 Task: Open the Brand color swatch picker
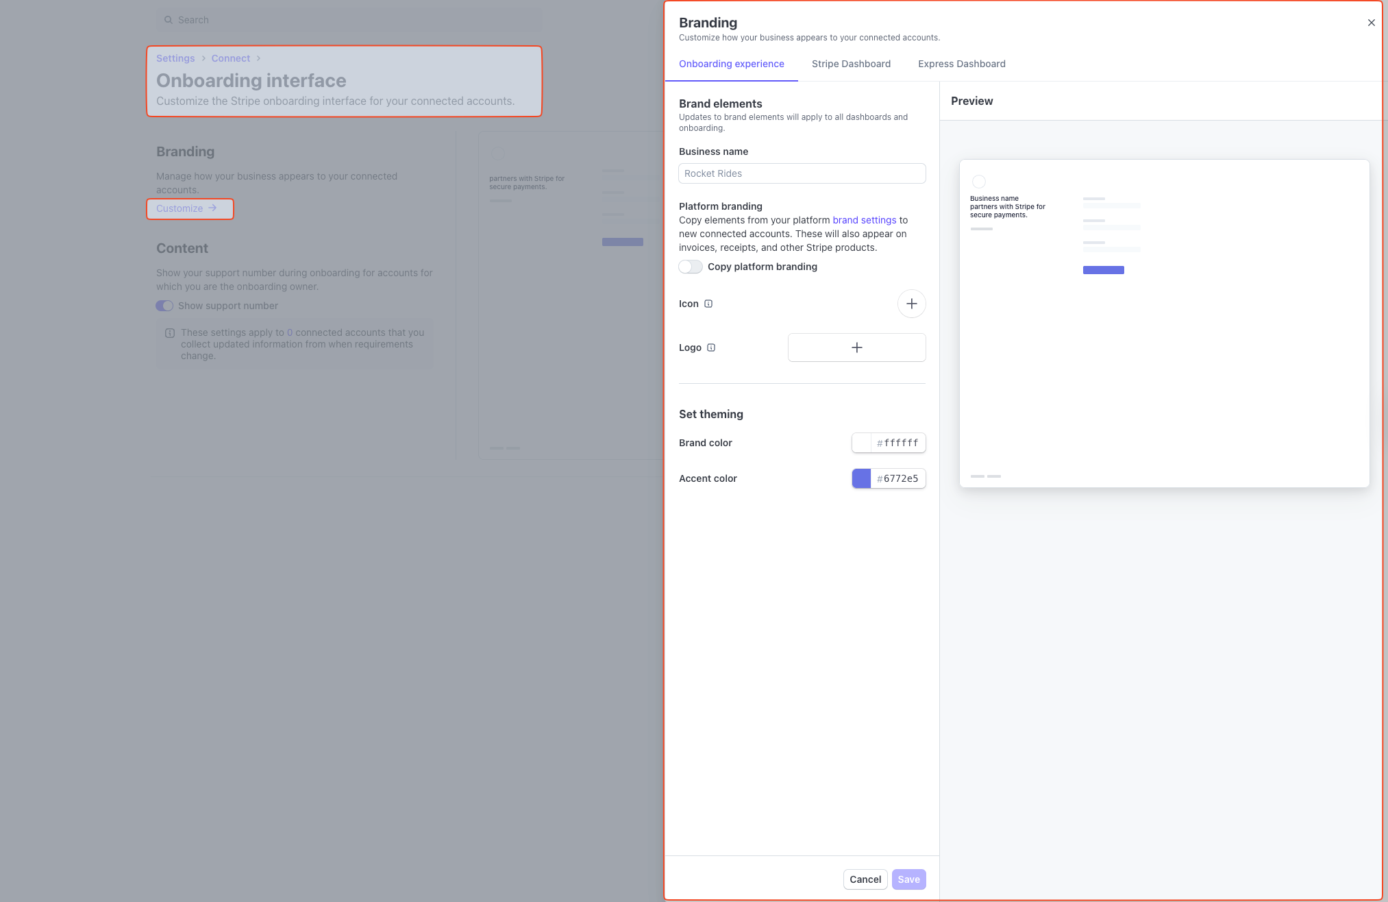(861, 443)
